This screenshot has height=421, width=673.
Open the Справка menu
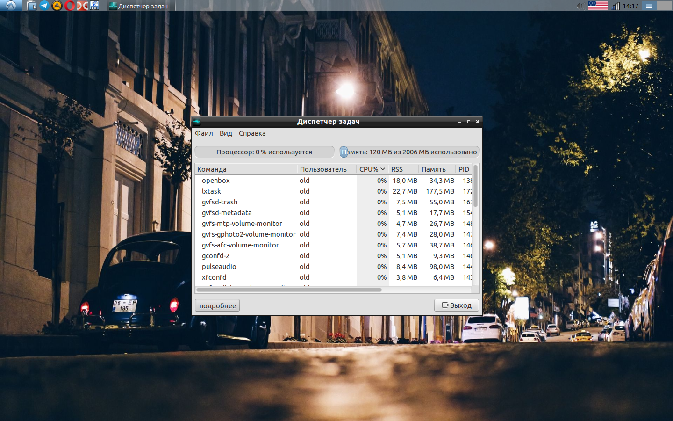[252, 133]
